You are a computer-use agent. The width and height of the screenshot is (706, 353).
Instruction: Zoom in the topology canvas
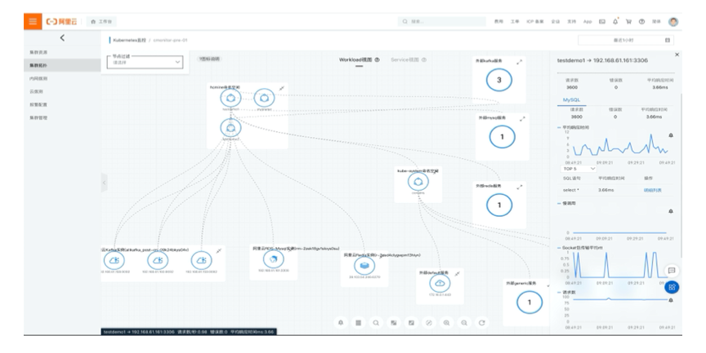[446, 323]
